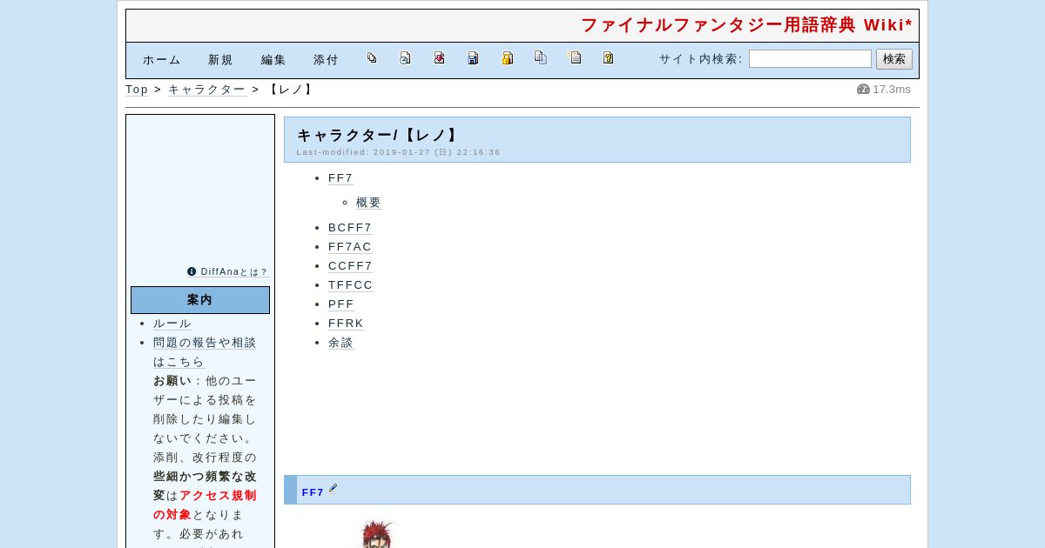This screenshot has height=548, width=1045.
Task: Open DiffAnaとは？ link in sidebar
Action: pyautogui.click(x=234, y=272)
